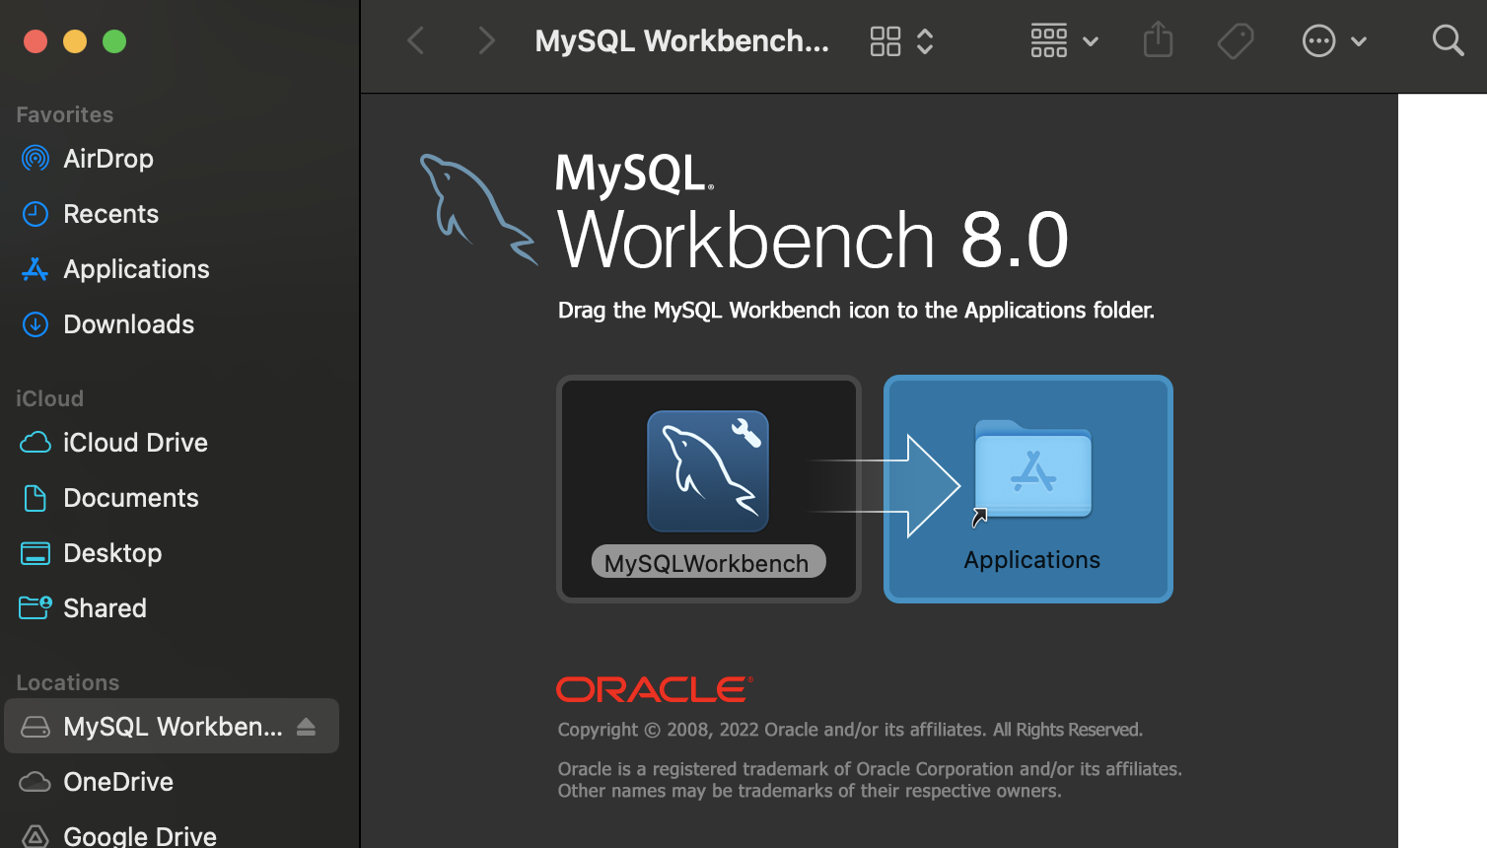Viewport: 1487px width, 848px height.
Task: Click the Tags toolbar icon
Action: [1236, 41]
